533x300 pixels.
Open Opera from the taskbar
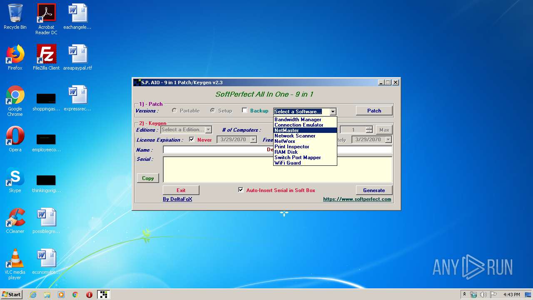(x=89, y=295)
